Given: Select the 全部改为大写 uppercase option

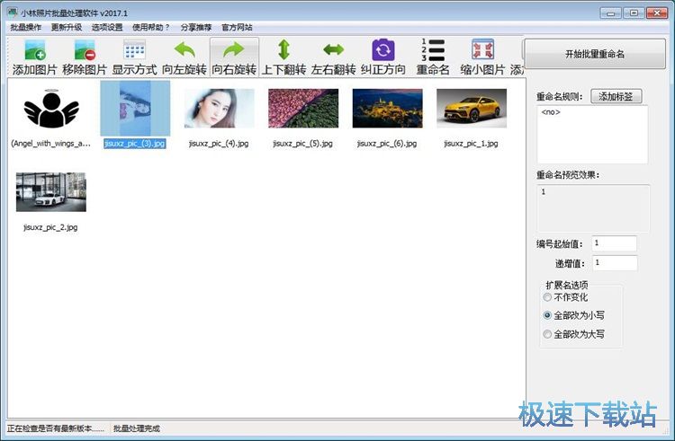Looking at the screenshot, I should [x=546, y=334].
